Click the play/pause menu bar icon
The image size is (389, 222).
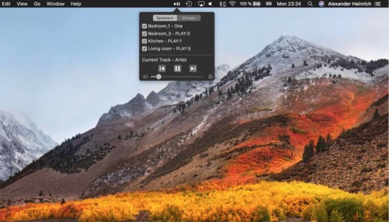coord(177,4)
